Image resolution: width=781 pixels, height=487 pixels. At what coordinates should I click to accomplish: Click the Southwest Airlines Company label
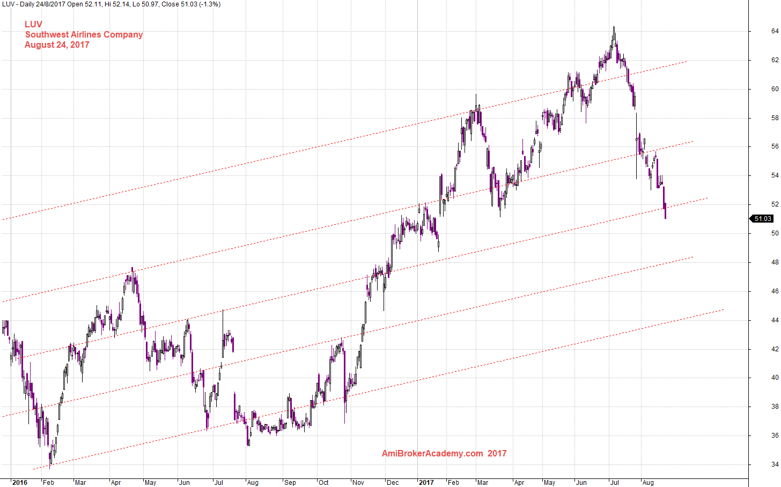click(84, 34)
